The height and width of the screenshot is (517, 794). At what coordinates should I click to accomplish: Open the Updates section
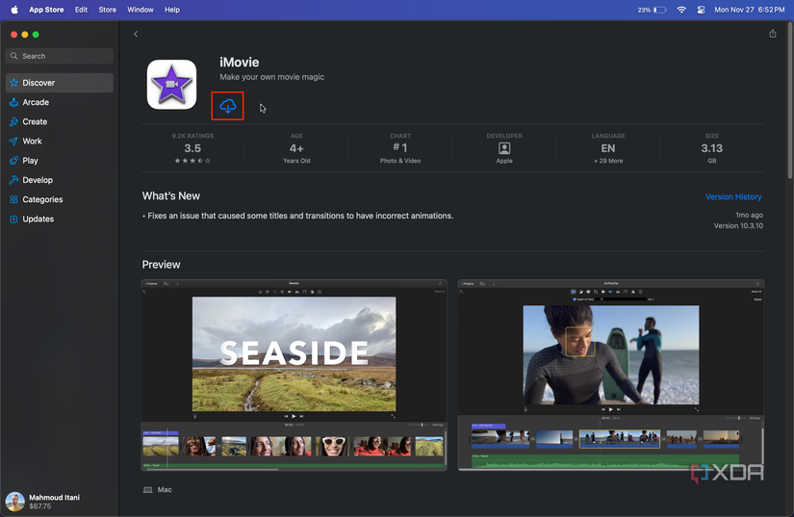[60, 219]
